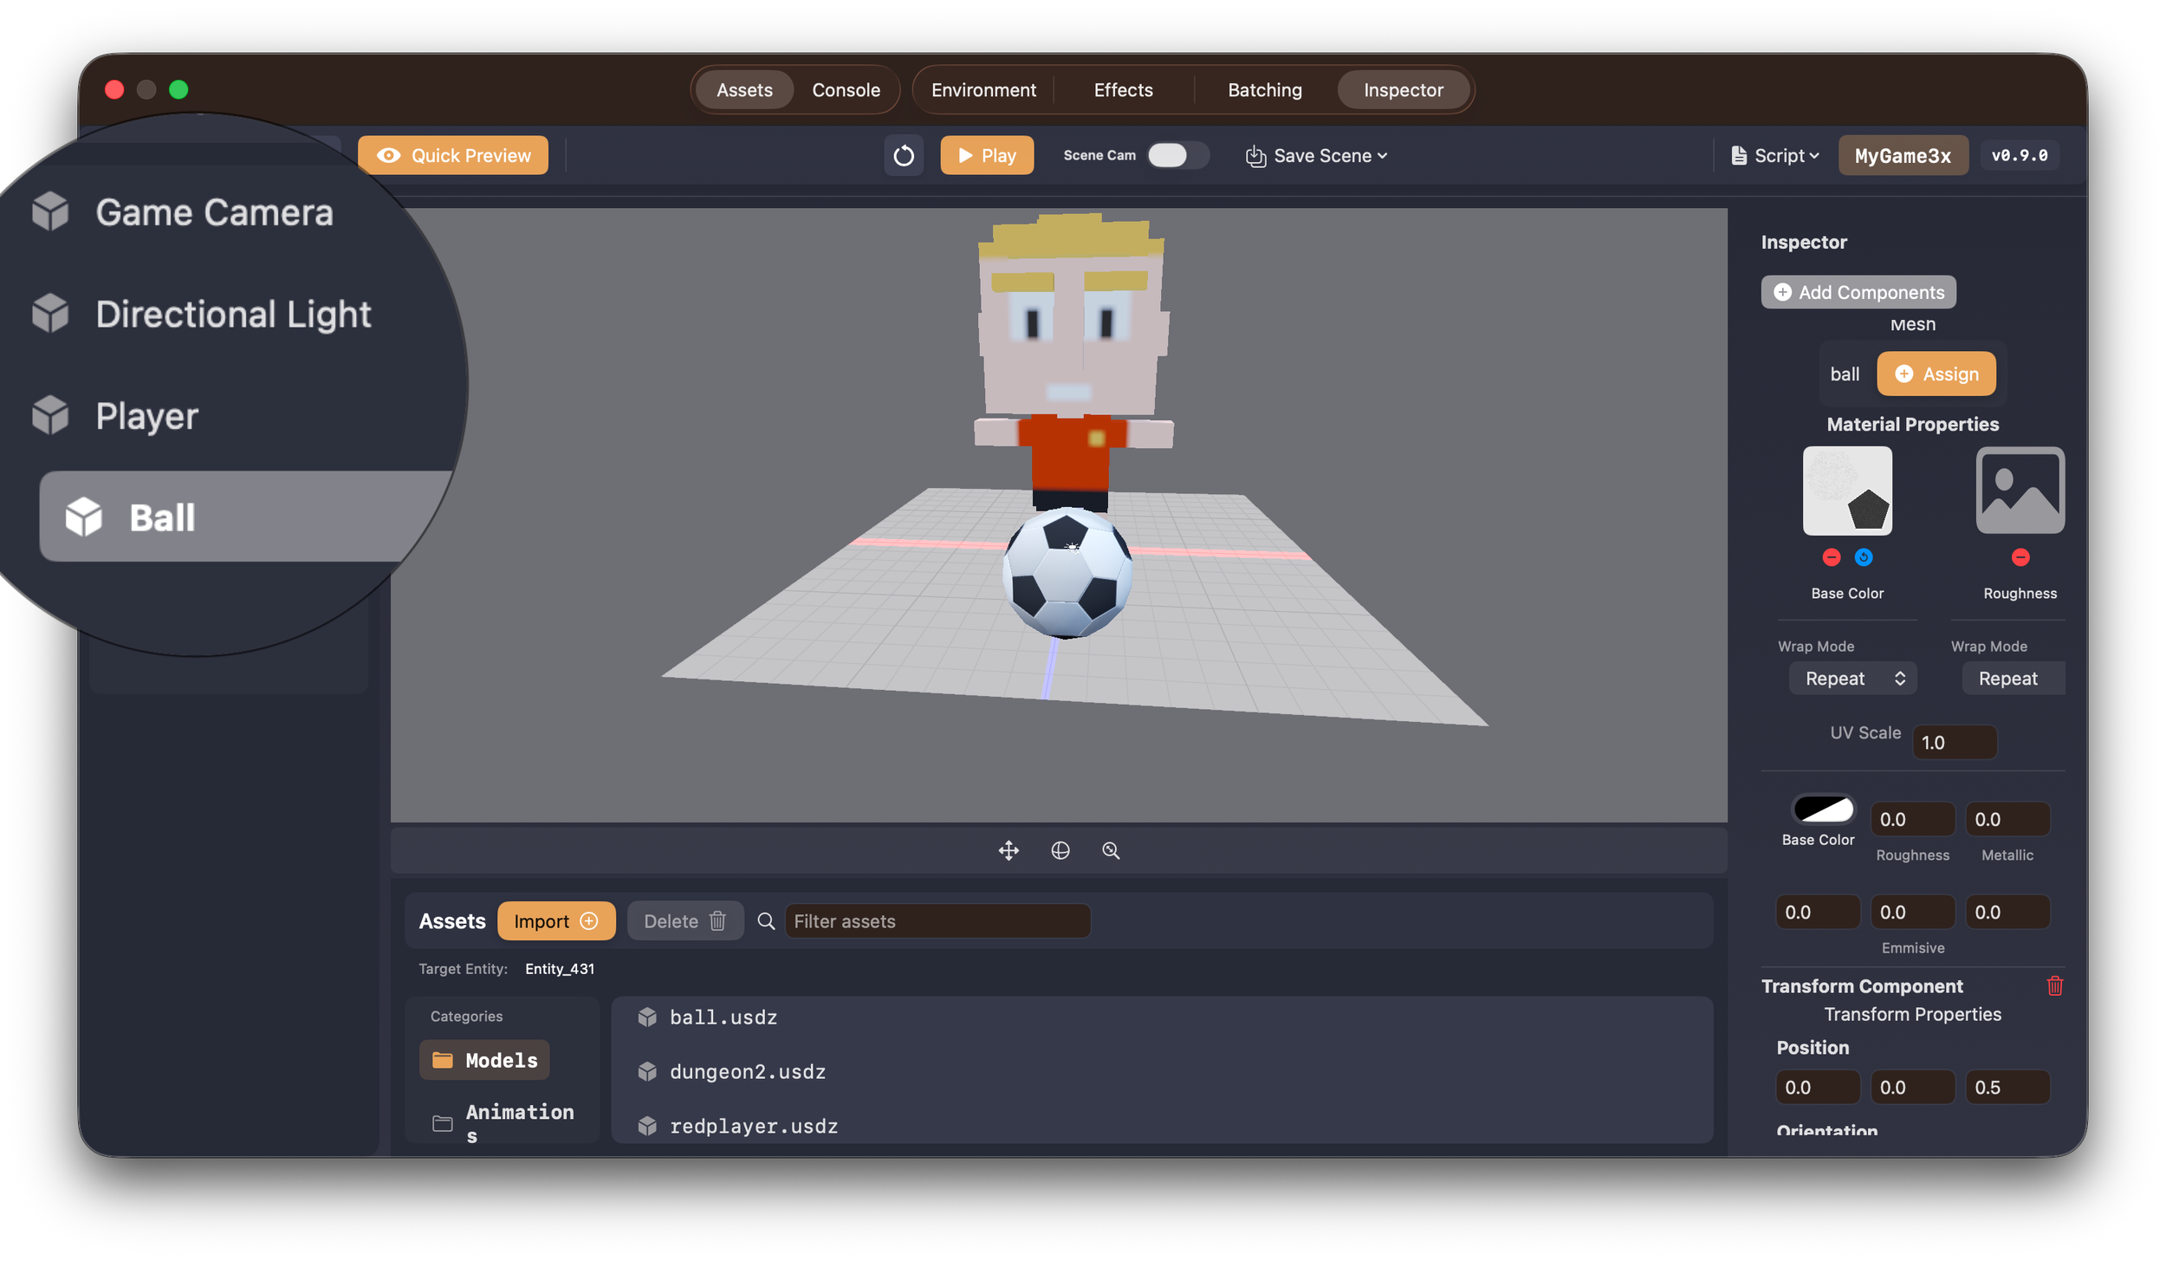
Task: Click the Filter assets search field
Action: (x=937, y=921)
